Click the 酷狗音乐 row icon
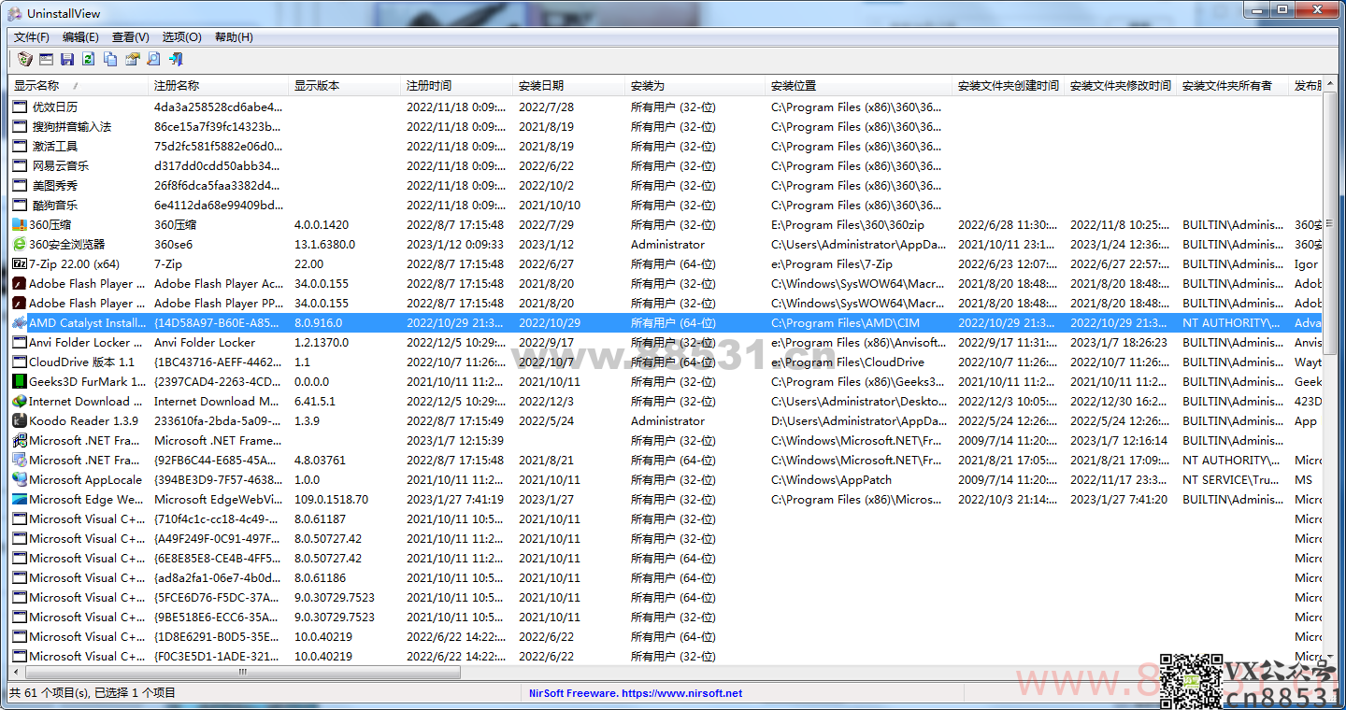Image resolution: width=1346 pixels, height=710 pixels. pyautogui.click(x=20, y=205)
